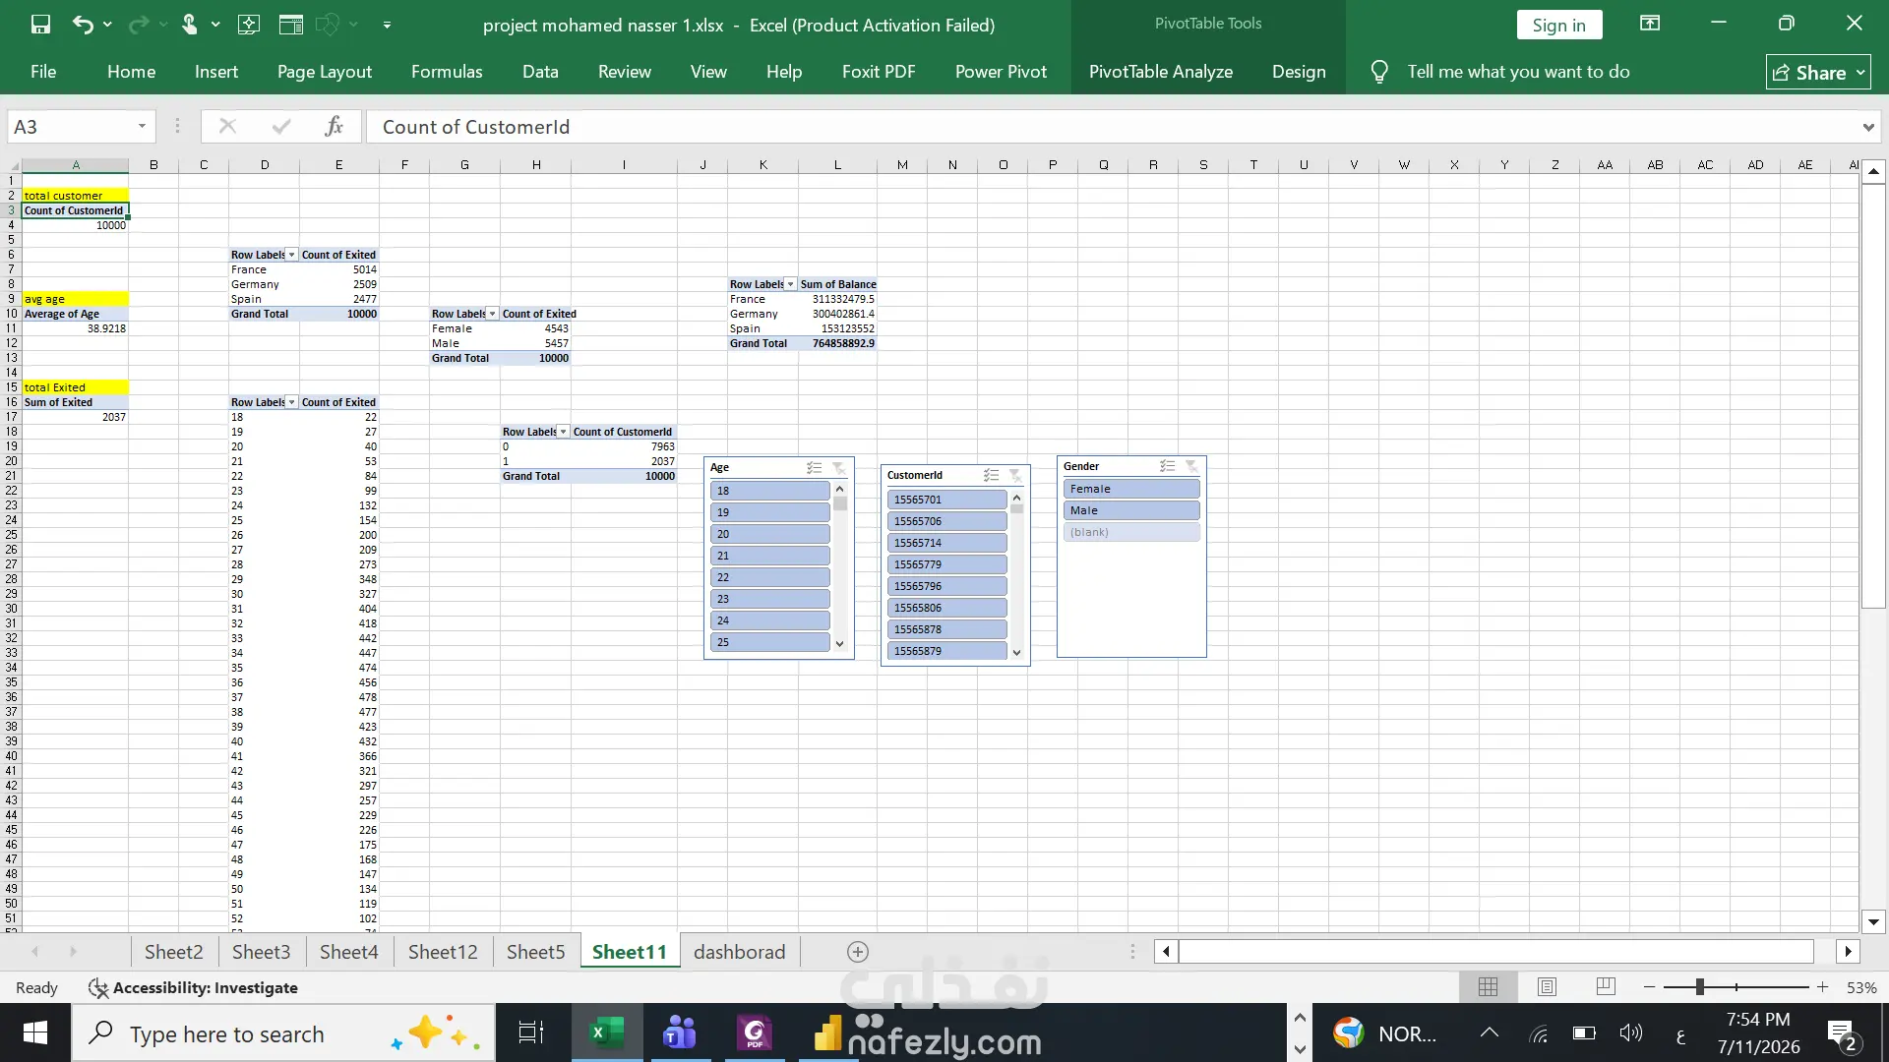Select 15565701 in CustomerId slicer
Viewport: 1889px width, 1062px height.
[946, 500]
